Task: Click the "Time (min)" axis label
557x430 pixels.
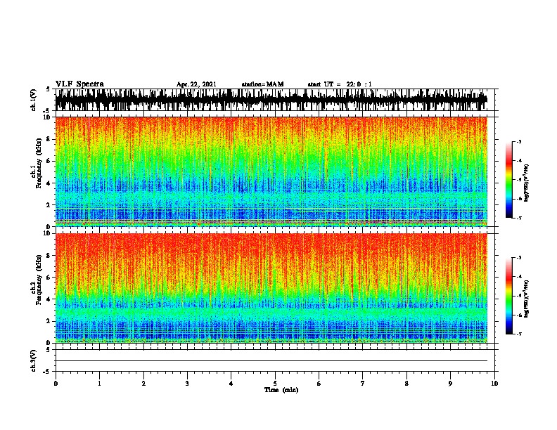Action: (281, 390)
